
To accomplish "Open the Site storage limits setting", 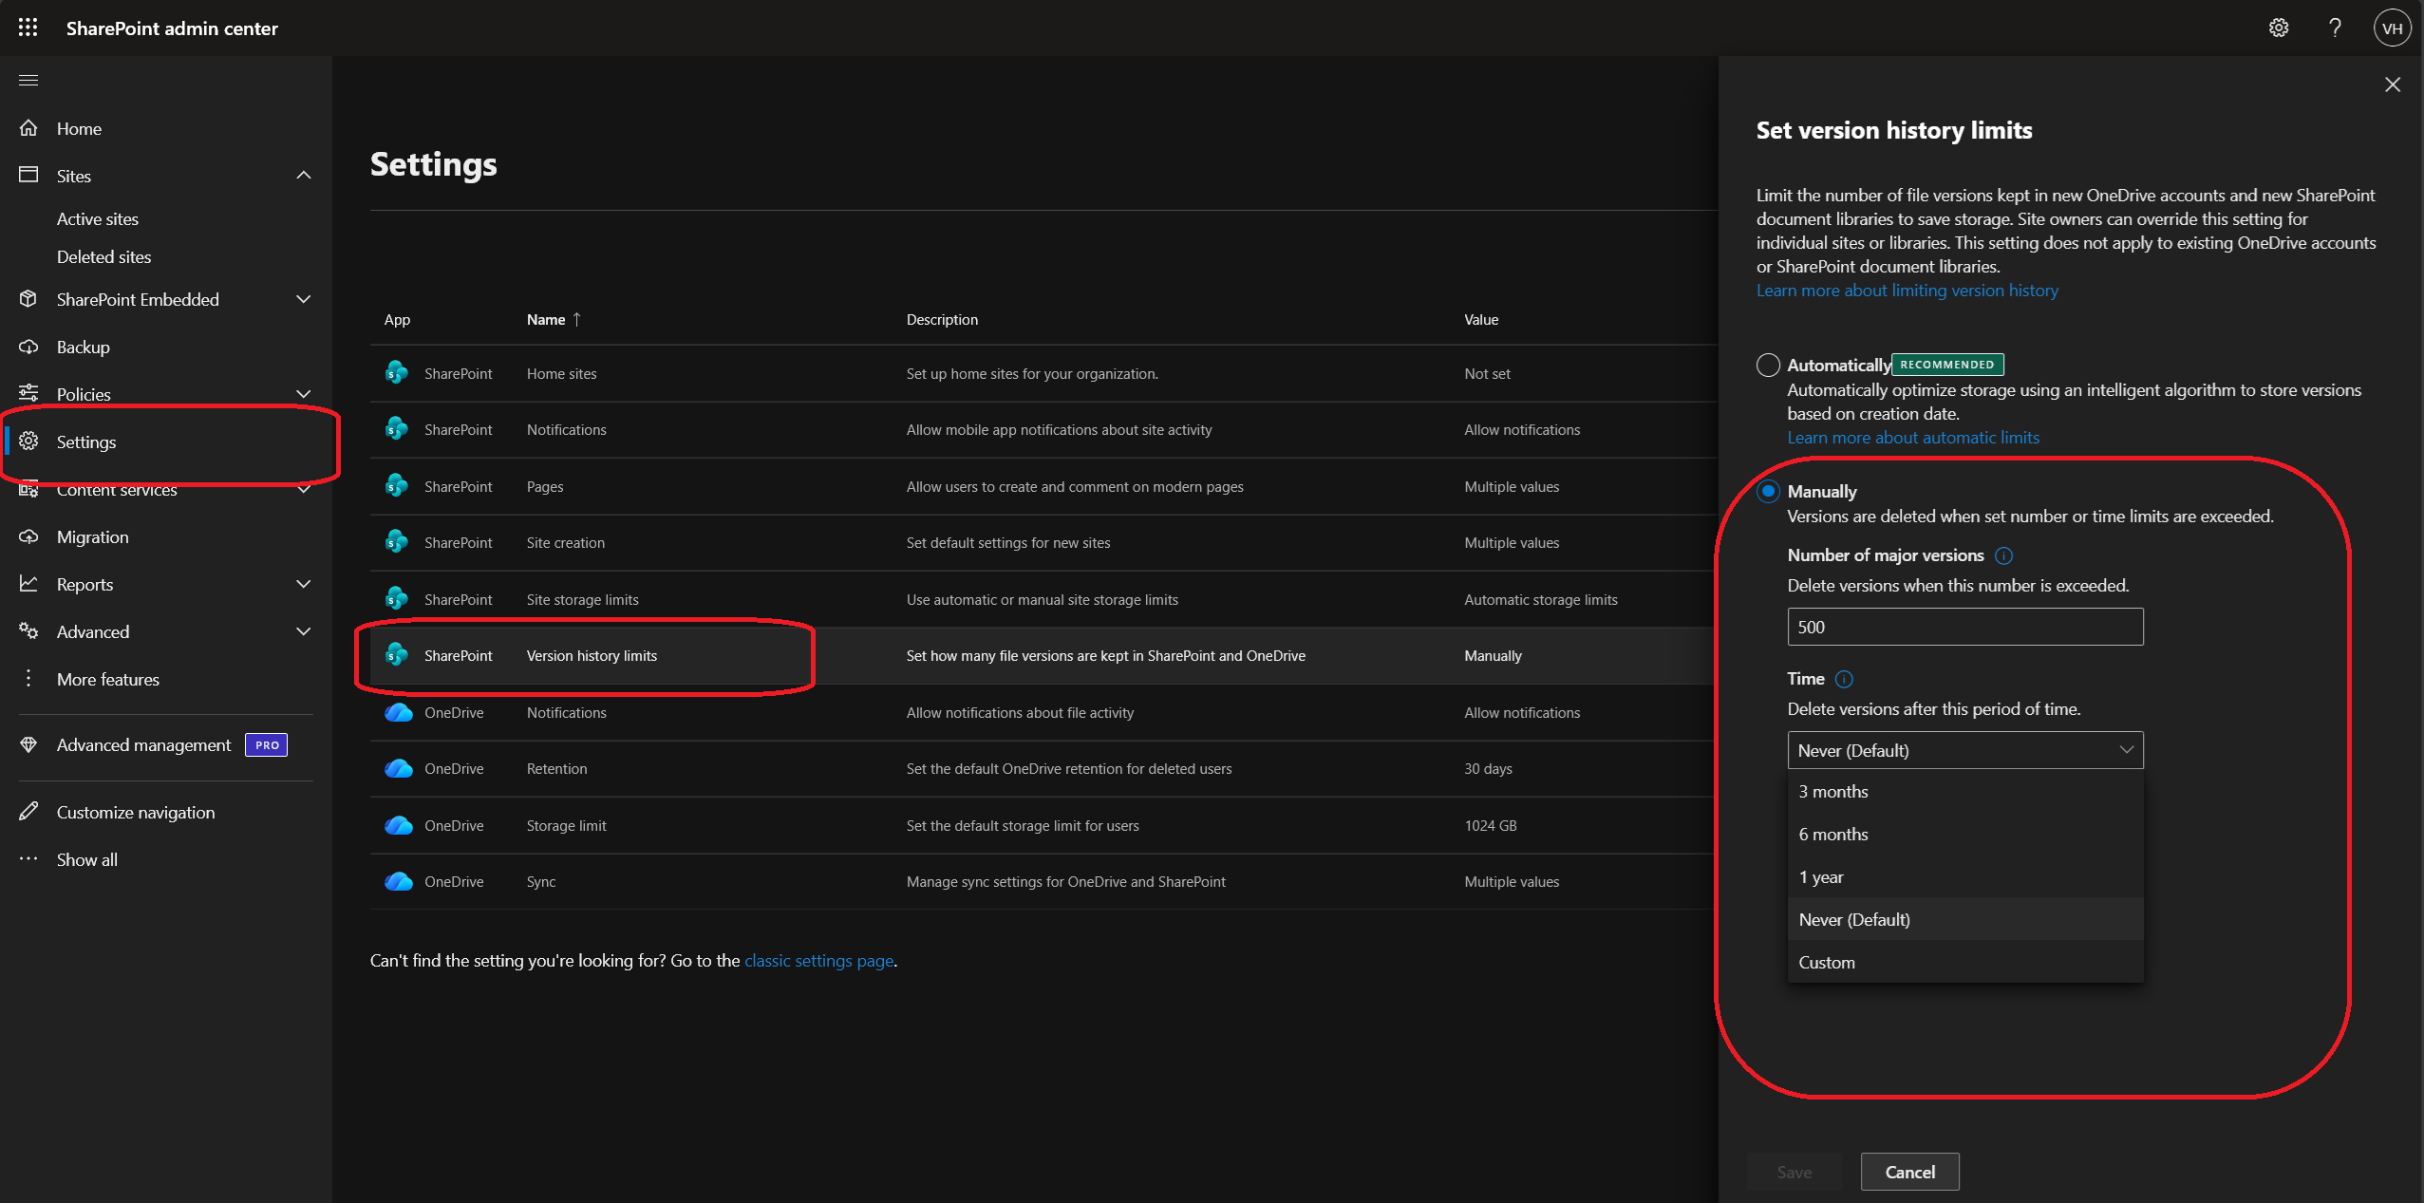I will (582, 599).
